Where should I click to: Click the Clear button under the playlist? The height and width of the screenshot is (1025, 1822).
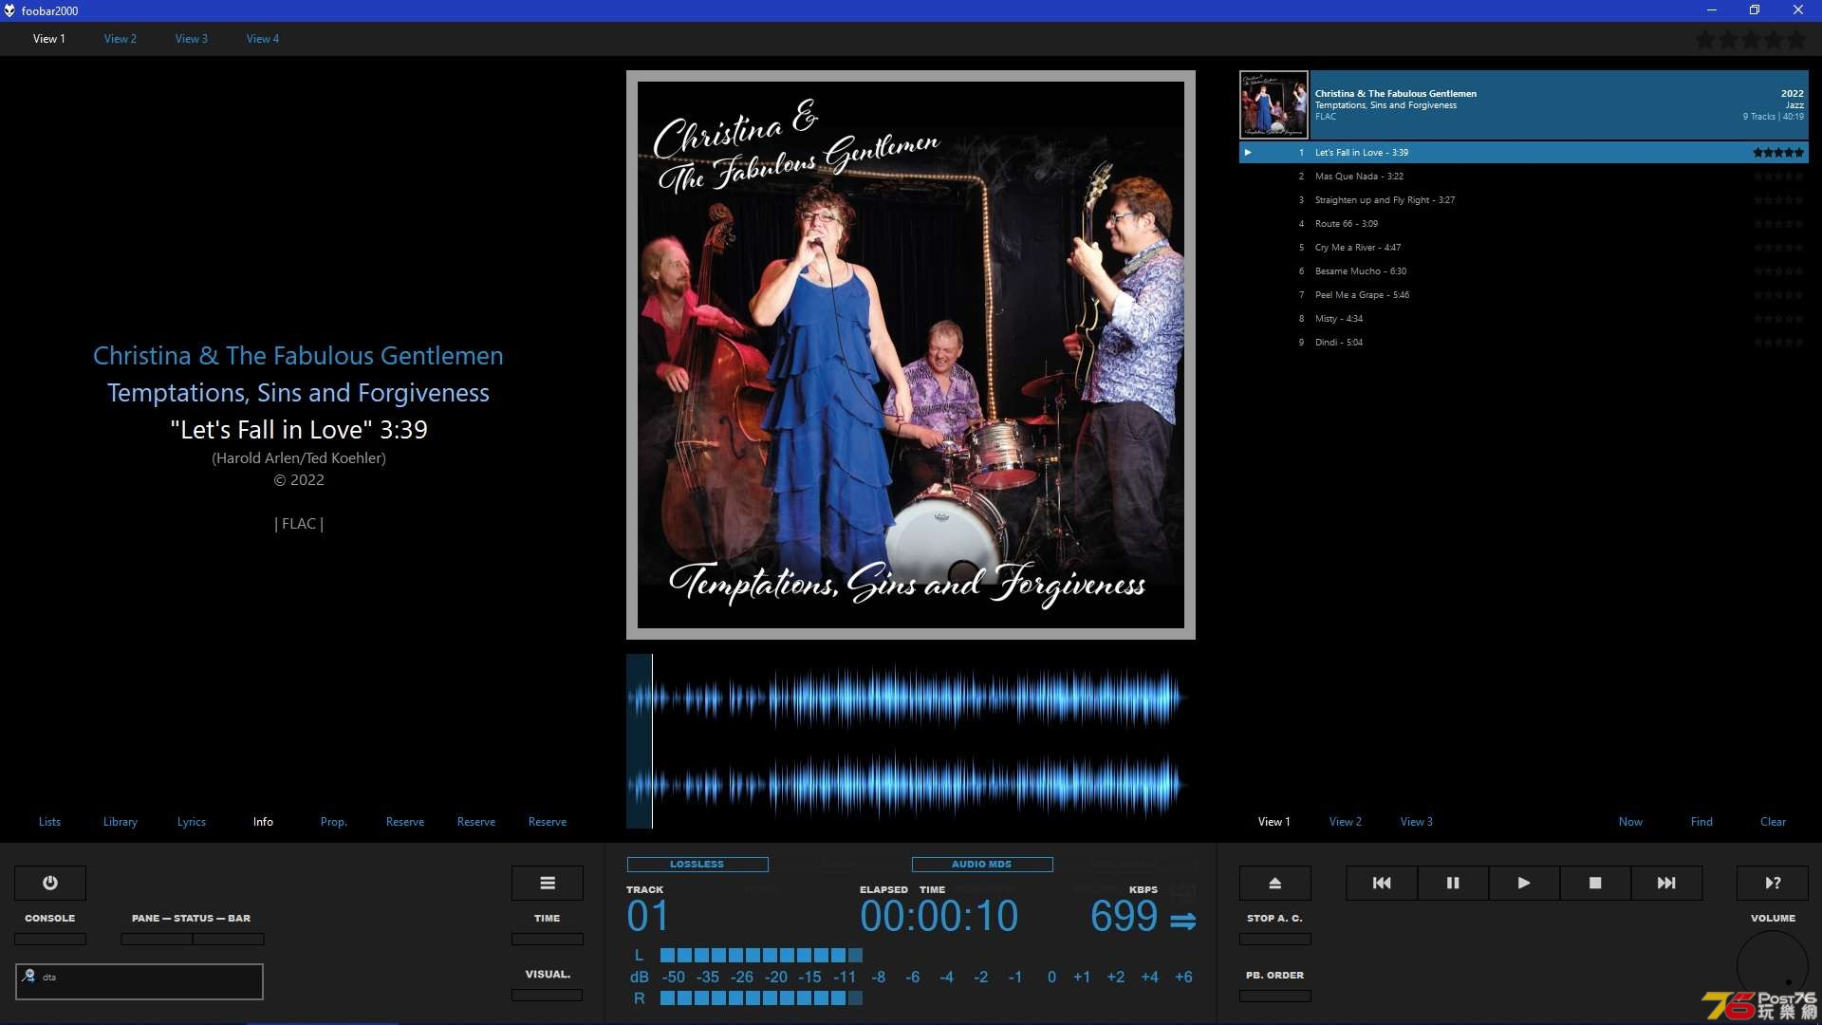[x=1773, y=822]
